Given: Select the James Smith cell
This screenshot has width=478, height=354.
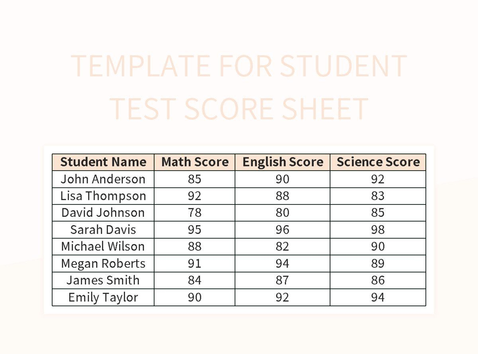Looking at the screenshot, I should click(103, 280).
